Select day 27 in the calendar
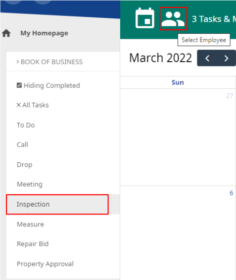The height and width of the screenshot is (280, 236). pyautogui.click(x=230, y=96)
